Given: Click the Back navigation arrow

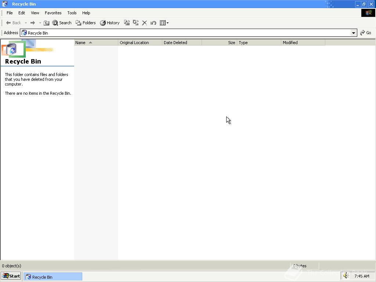Looking at the screenshot, I should click(14, 23).
